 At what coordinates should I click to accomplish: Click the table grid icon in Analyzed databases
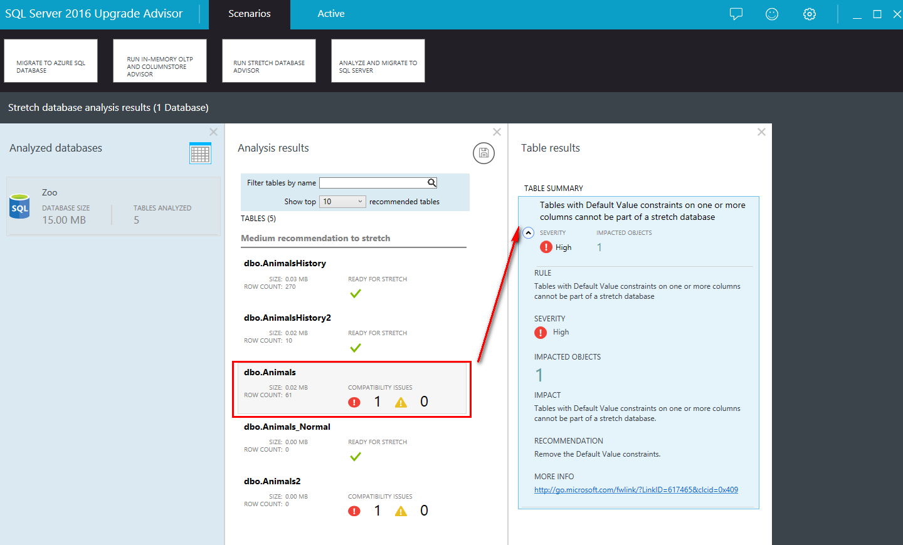coord(200,153)
